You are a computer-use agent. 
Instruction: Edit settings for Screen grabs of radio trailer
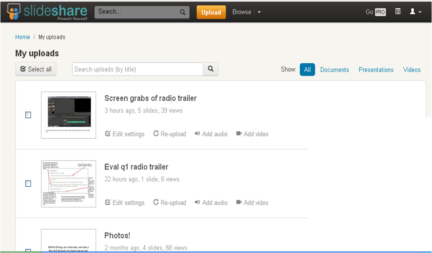[x=125, y=134]
